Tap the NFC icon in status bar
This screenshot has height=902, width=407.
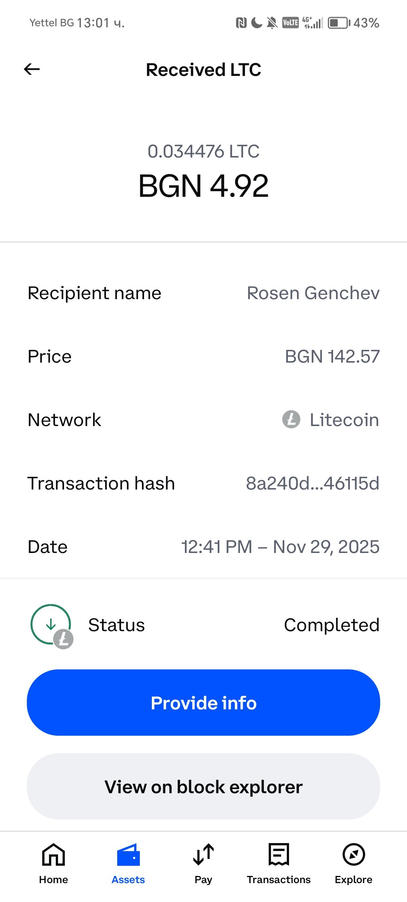click(x=241, y=23)
